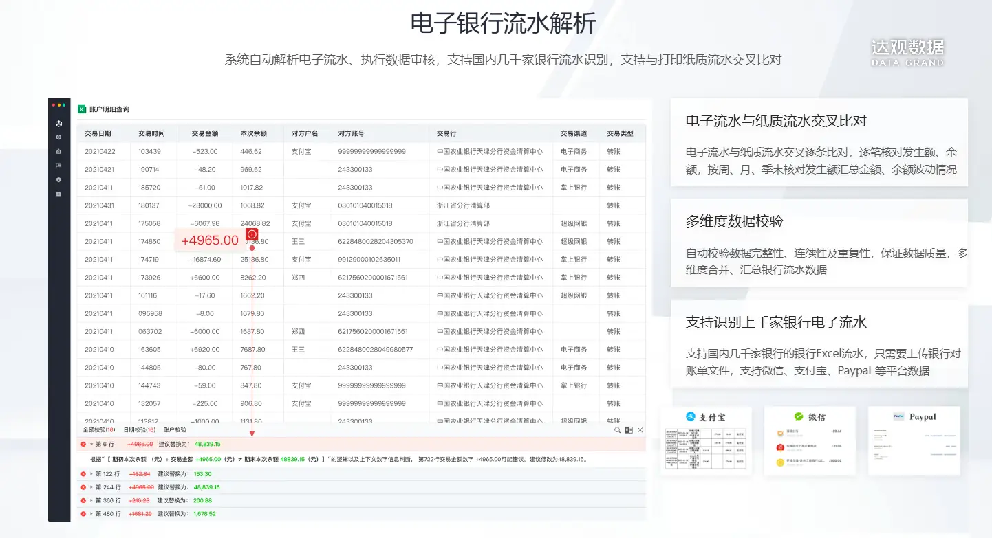992x538 pixels.
Task: Close the validation results panel
Action: tap(640, 430)
